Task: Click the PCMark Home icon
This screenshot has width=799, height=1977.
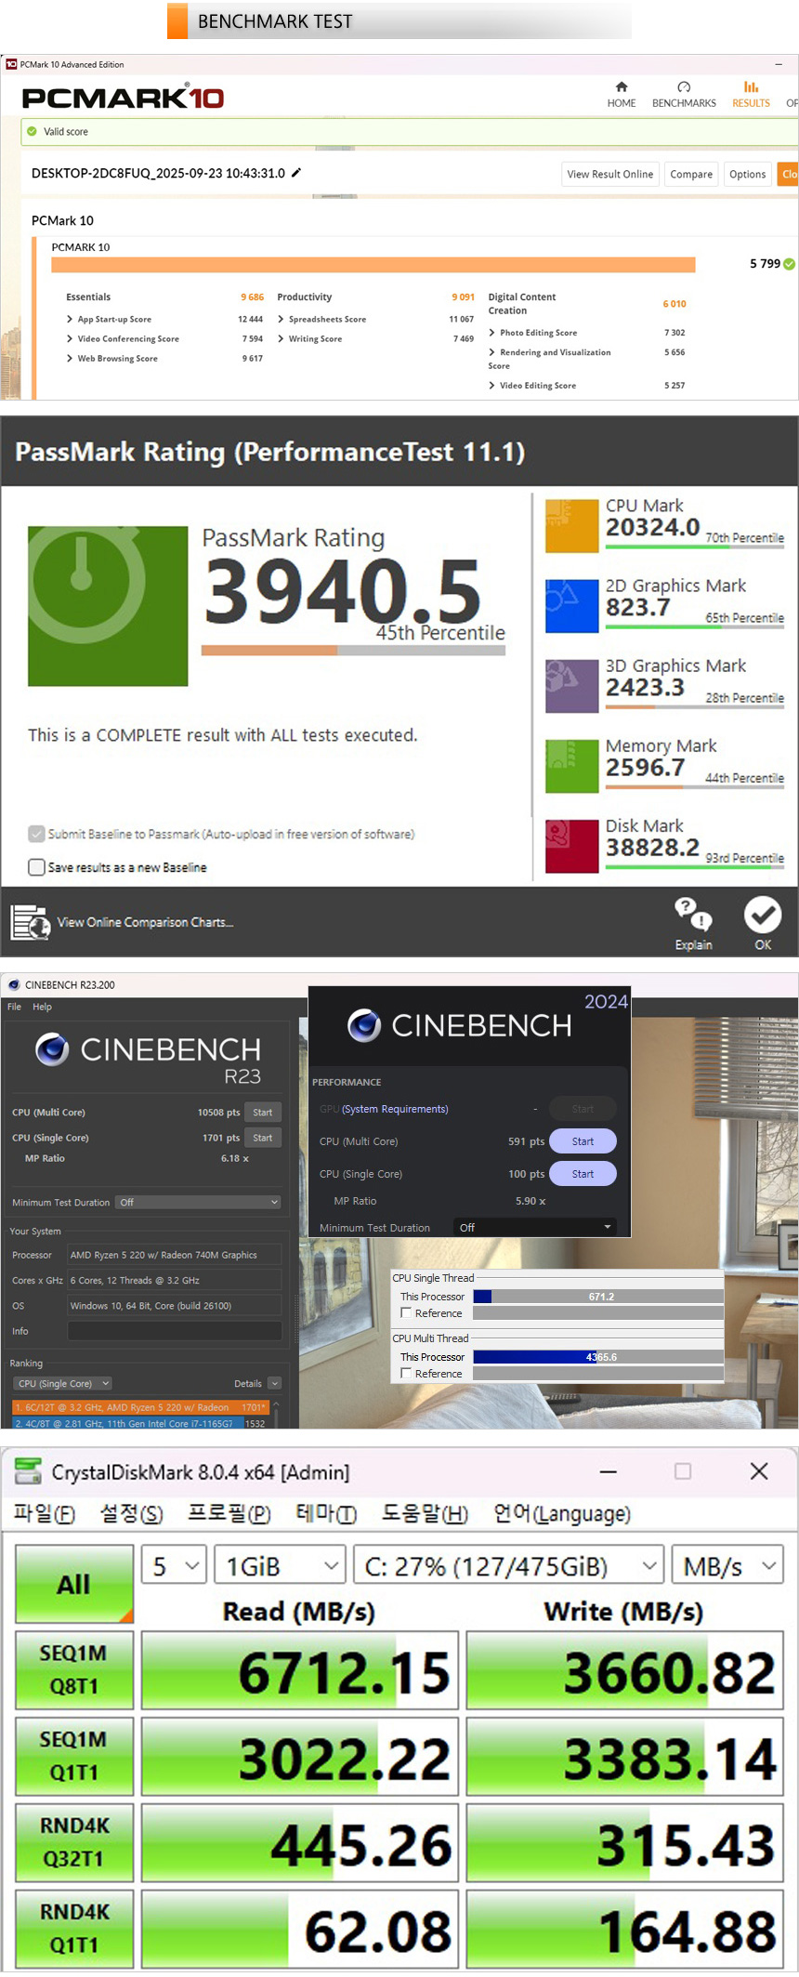Action: (x=622, y=86)
